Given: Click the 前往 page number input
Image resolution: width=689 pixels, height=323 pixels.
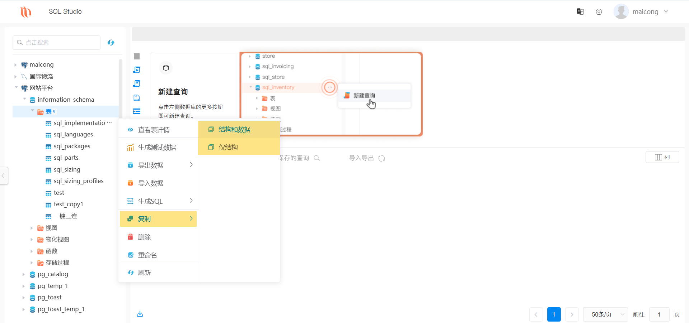Looking at the screenshot, I should [x=659, y=314].
